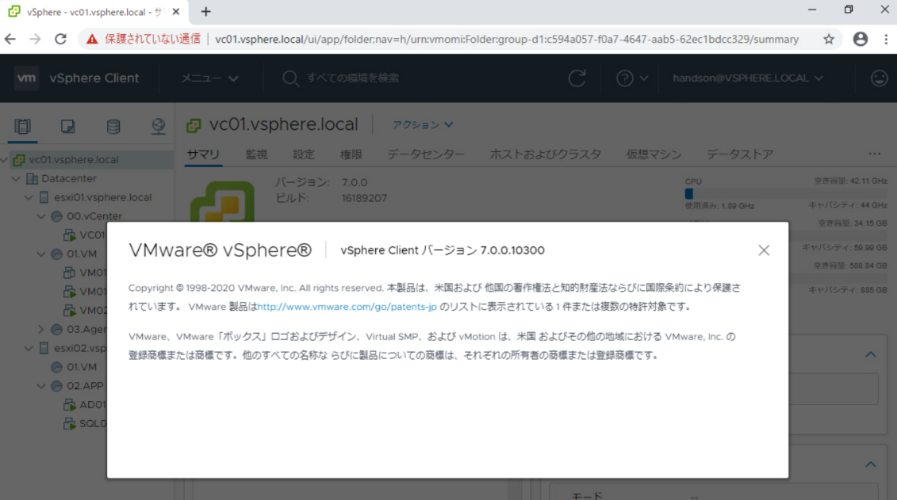
Task: Click the vm logo in header
Action: point(26,78)
